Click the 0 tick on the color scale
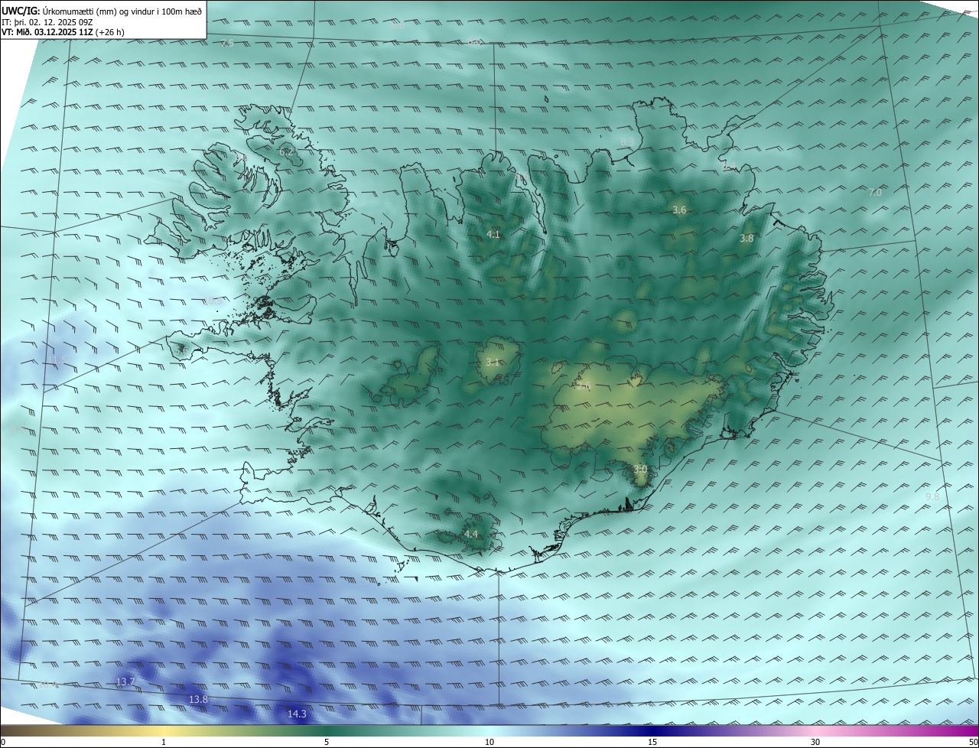 coord(3,742)
